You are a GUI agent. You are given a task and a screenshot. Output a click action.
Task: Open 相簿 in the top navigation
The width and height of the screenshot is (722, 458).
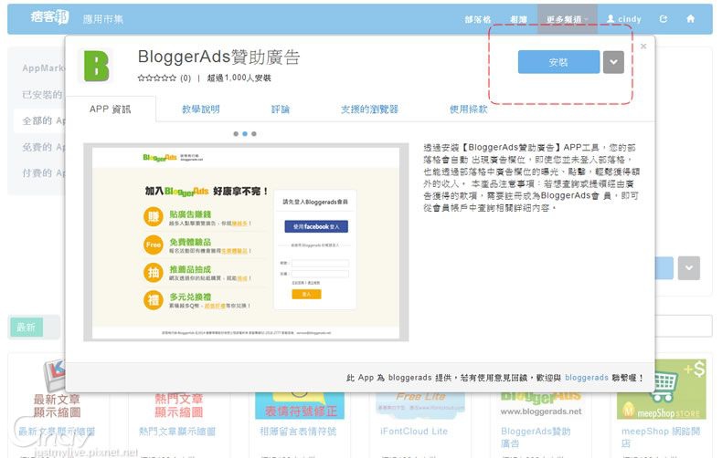pyautogui.click(x=518, y=19)
